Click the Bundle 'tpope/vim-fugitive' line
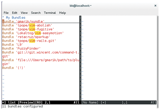Image resolution: width=160 pixels, height=110 pixels. (28, 29)
